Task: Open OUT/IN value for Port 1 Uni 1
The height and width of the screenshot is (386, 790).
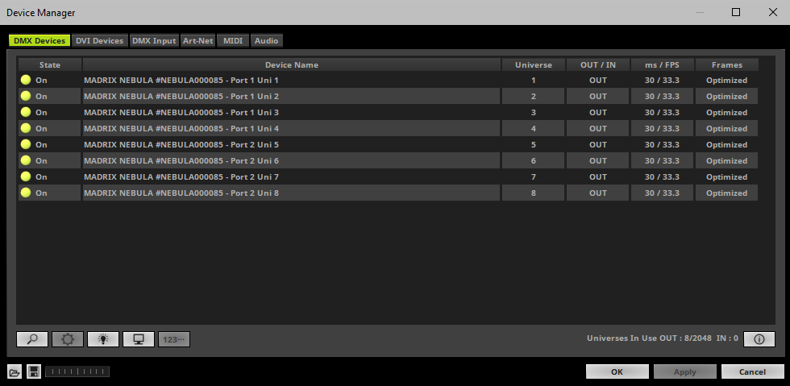Action: [x=598, y=80]
